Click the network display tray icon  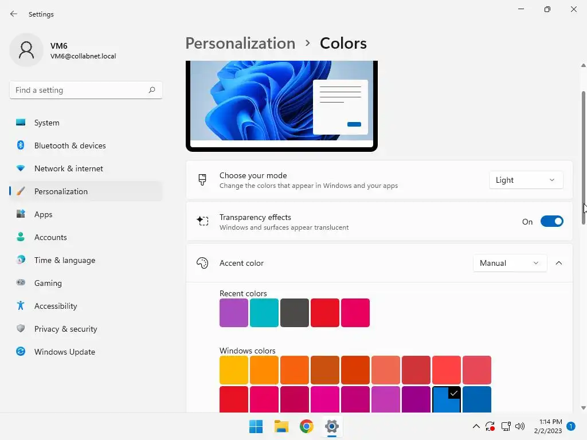pyautogui.click(x=506, y=426)
